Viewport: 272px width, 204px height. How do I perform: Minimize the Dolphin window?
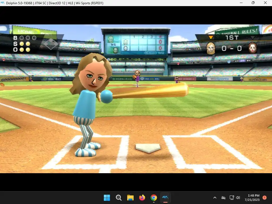click(241, 3)
